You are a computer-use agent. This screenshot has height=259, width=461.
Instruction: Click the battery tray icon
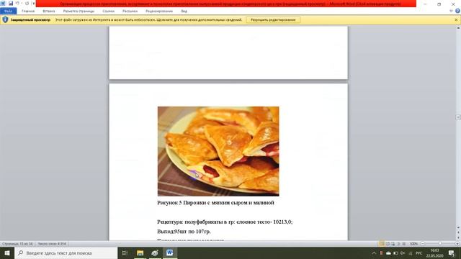pyautogui.click(x=395, y=253)
